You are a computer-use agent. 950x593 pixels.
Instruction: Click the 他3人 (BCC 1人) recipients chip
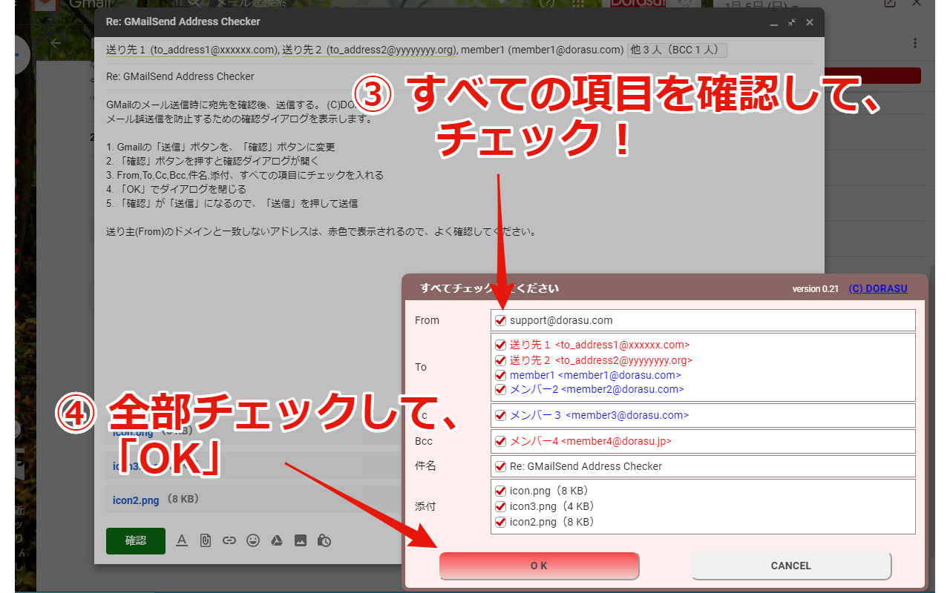click(x=677, y=50)
